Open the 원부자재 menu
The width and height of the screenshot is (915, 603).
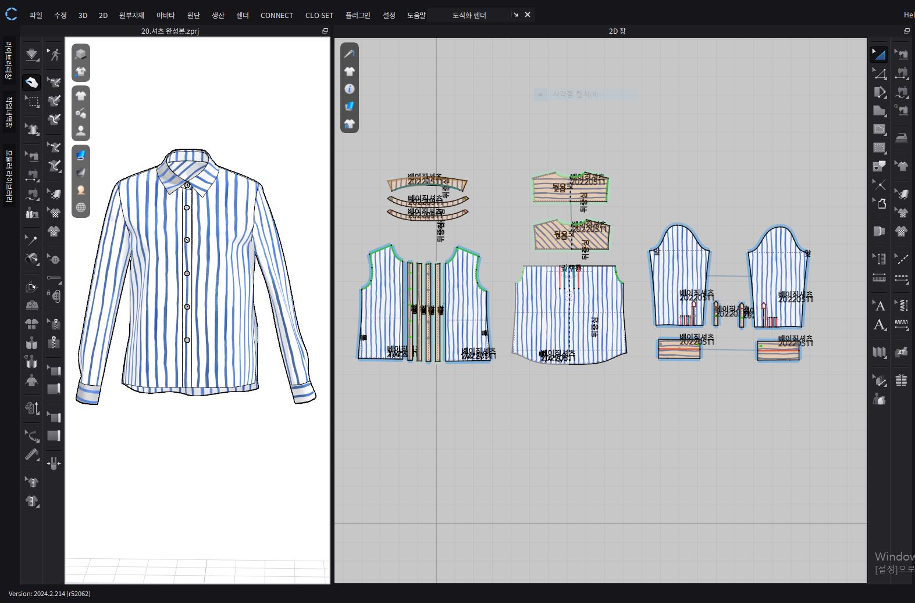tap(131, 15)
